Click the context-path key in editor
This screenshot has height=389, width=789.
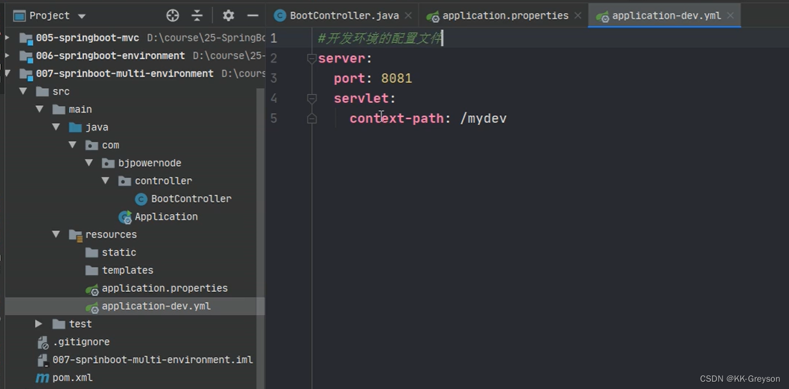coord(396,118)
